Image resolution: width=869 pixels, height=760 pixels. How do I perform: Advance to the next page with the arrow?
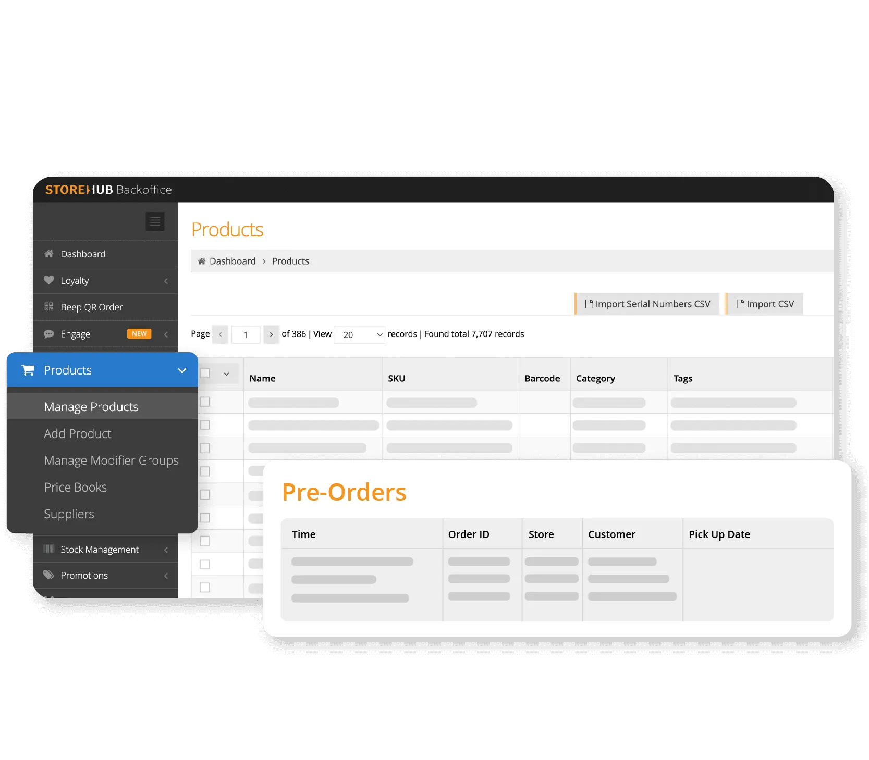(x=271, y=334)
